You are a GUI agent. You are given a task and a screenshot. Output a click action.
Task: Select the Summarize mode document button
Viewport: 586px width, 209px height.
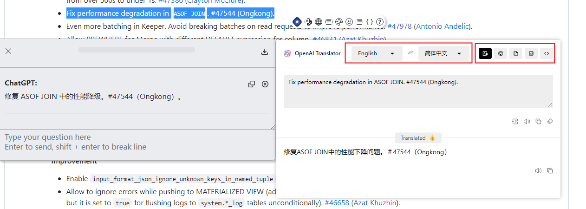[x=516, y=53]
